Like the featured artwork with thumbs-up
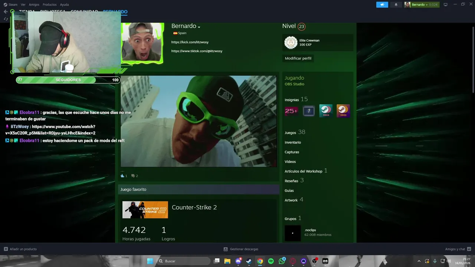The height and width of the screenshot is (267, 475). click(122, 176)
